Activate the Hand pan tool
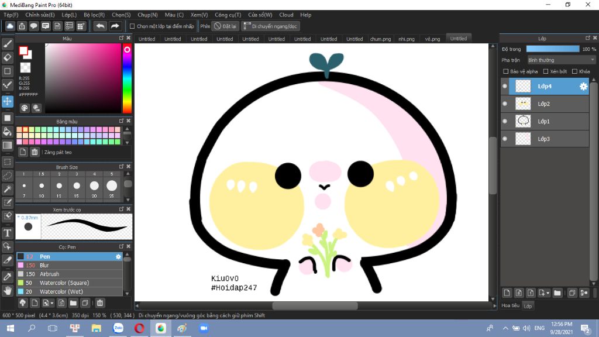599x337 pixels. click(8, 290)
